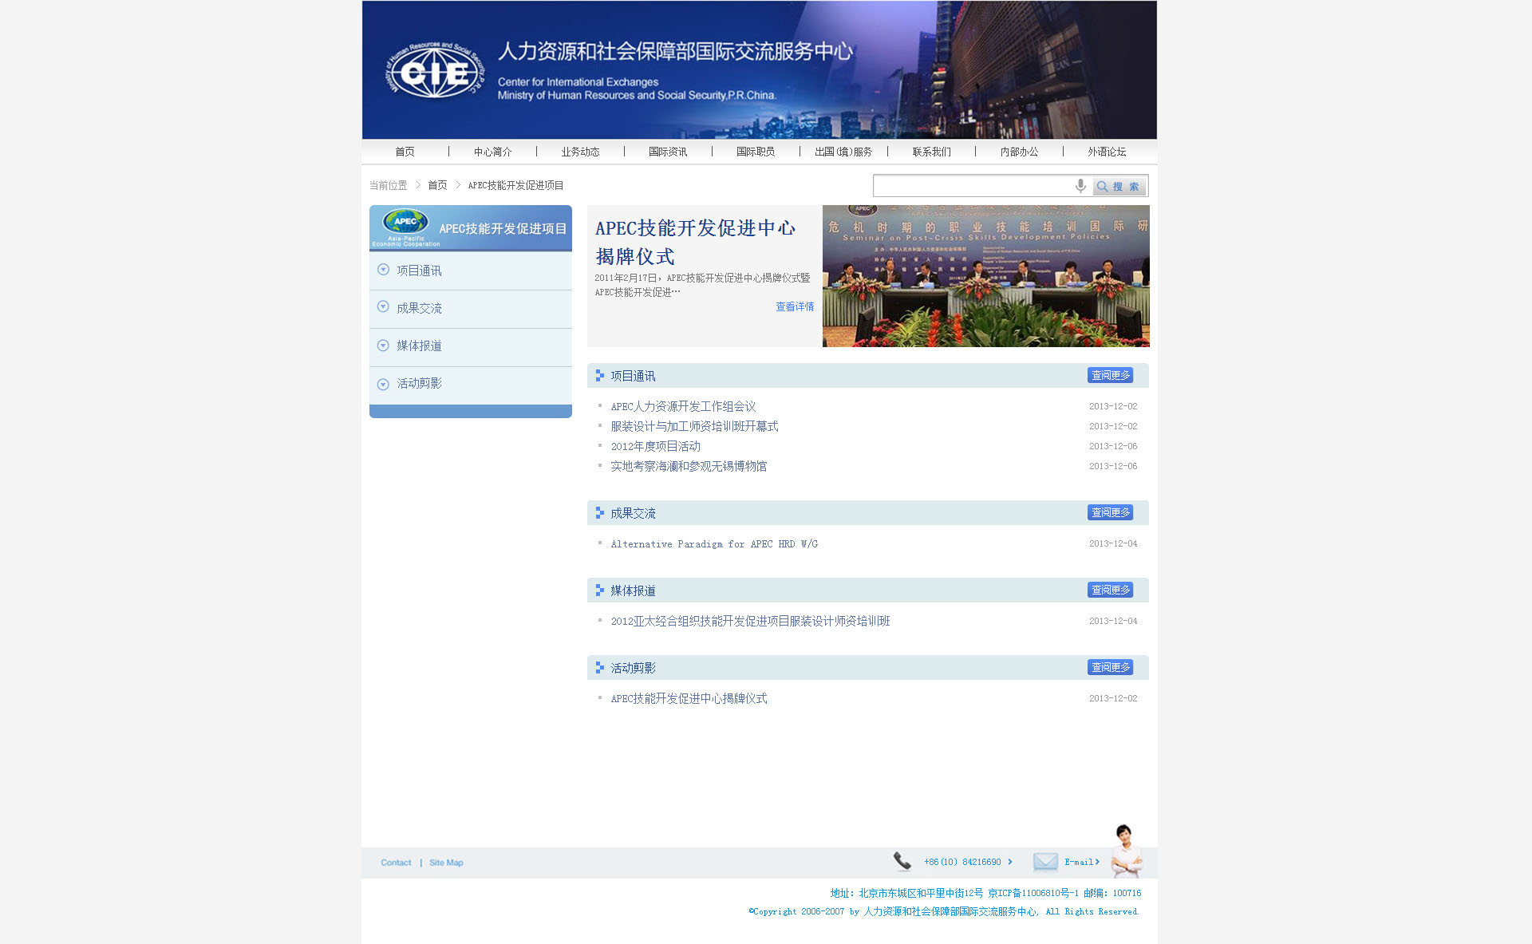Click phone number +86 (10) 84216690
The image size is (1532, 944).
coord(962,862)
